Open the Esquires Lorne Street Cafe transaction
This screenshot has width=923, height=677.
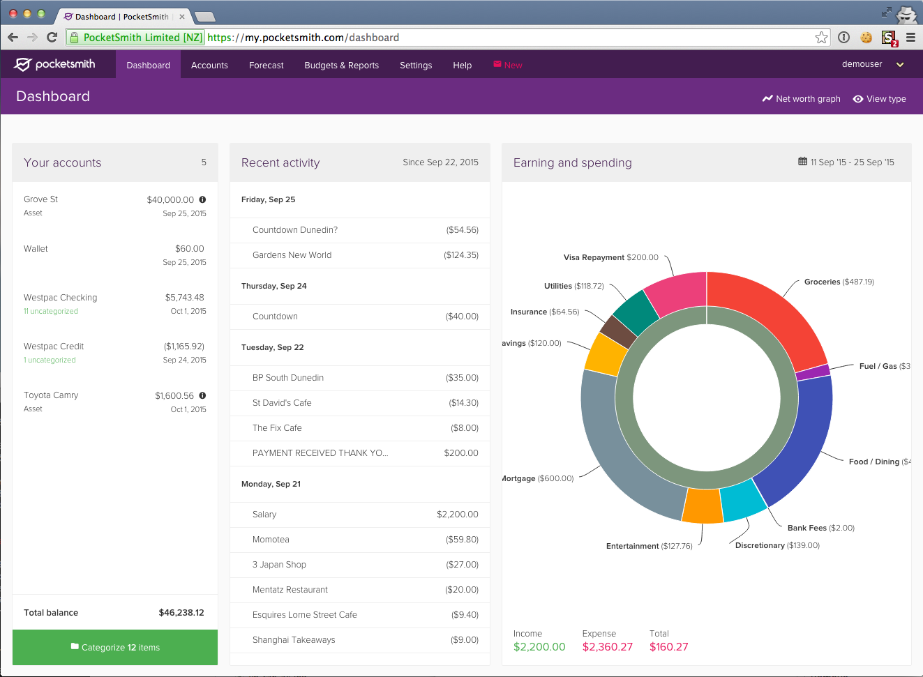pos(360,615)
